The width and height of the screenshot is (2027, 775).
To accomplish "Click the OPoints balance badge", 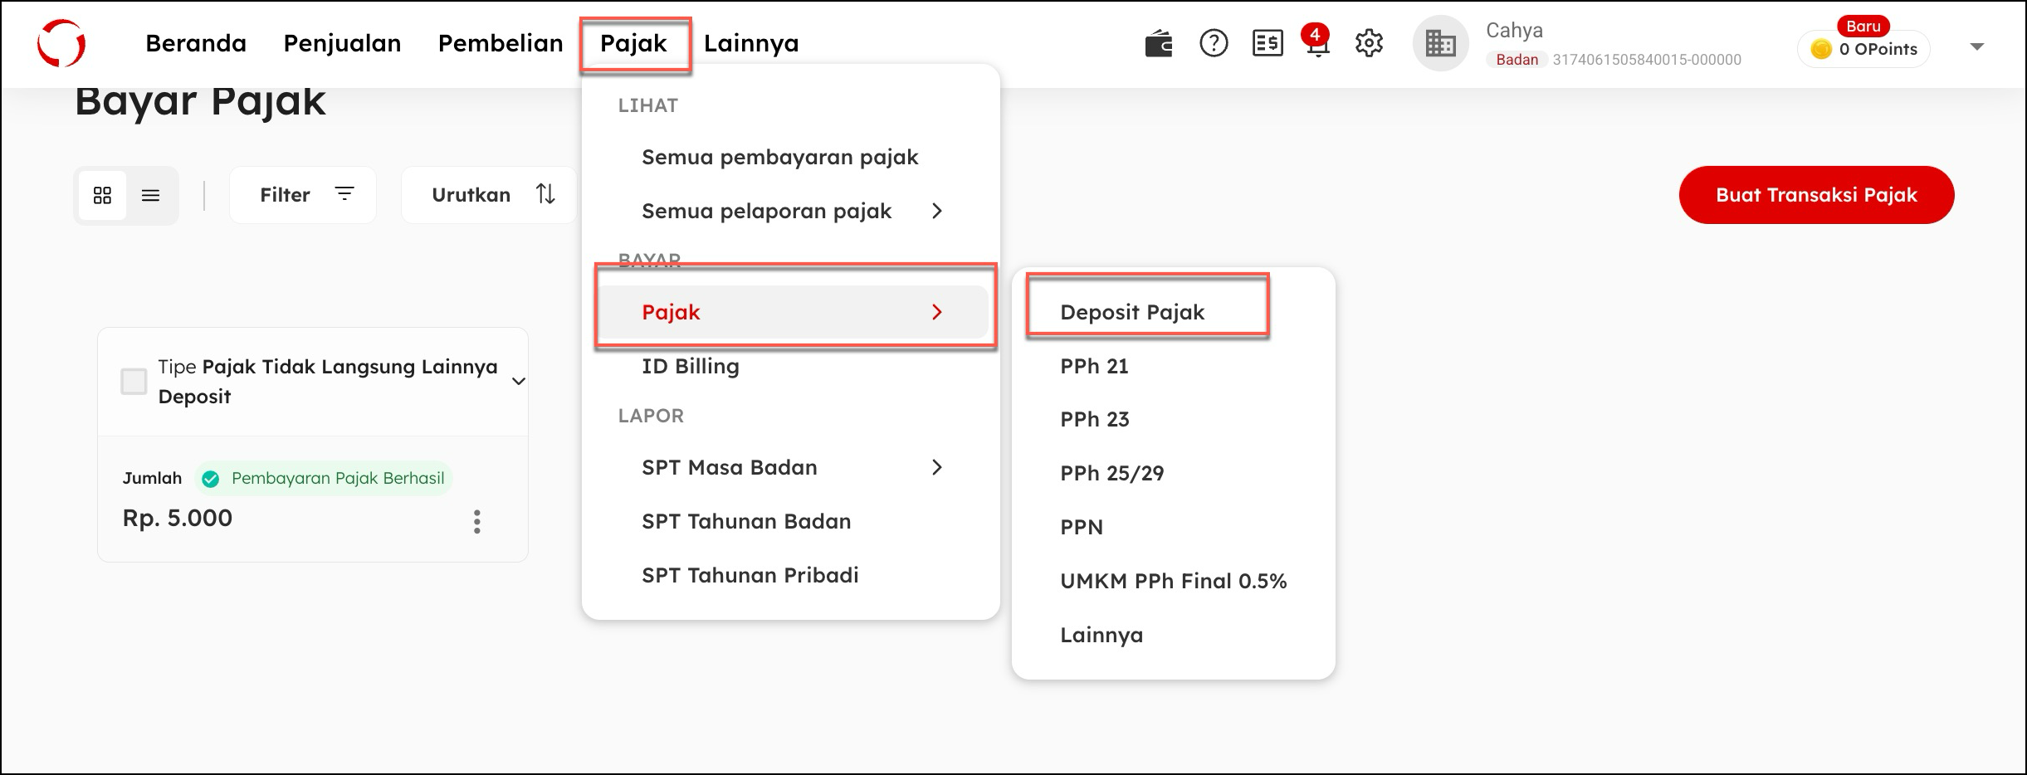I will 1864,49.
